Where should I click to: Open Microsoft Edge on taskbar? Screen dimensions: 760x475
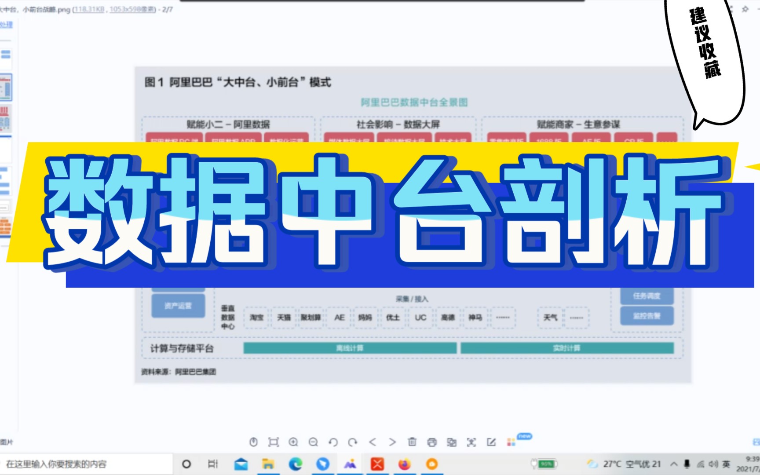(296, 464)
